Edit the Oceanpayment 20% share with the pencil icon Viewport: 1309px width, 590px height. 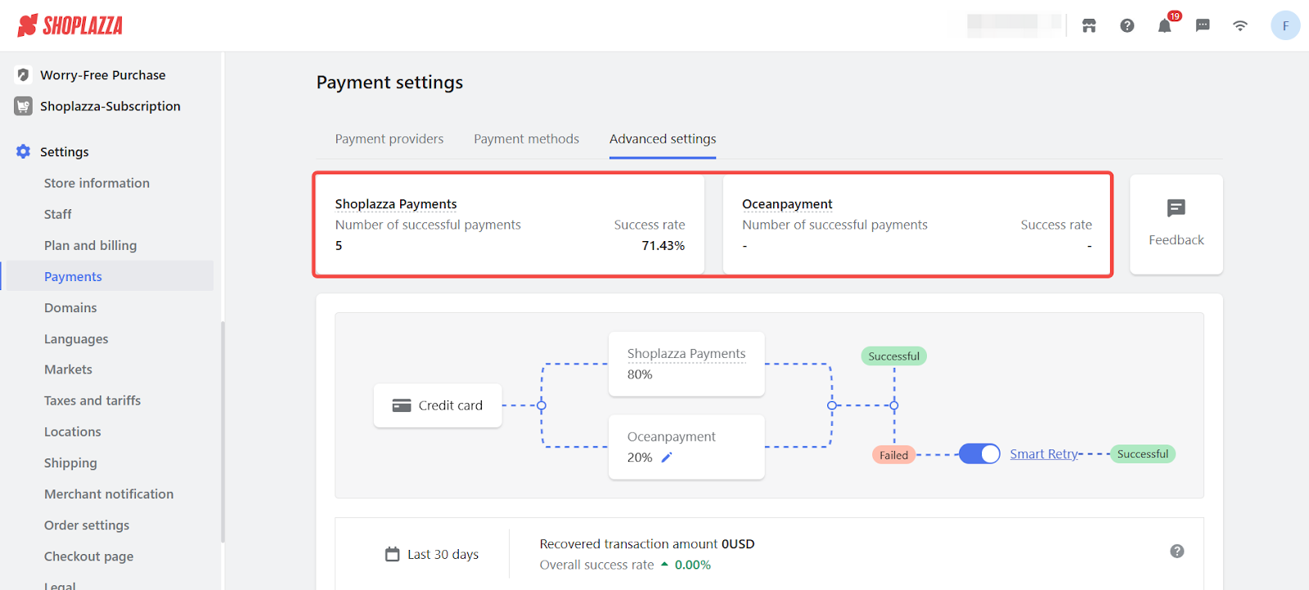(x=667, y=458)
